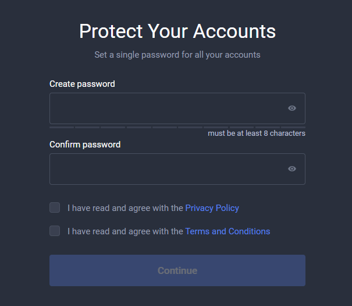Check the Privacy Policy agreement checkbox

(55, 207)
